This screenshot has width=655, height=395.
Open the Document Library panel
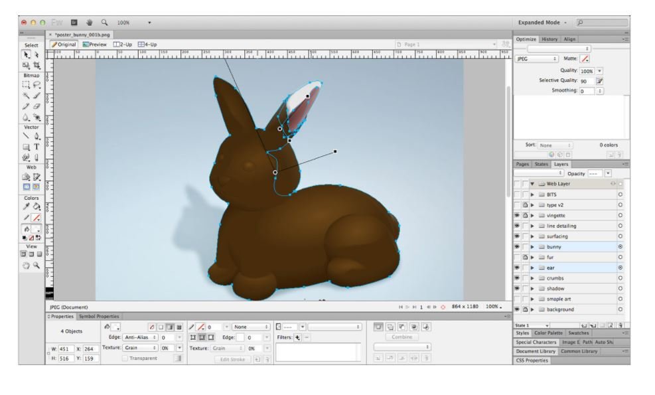536,351
